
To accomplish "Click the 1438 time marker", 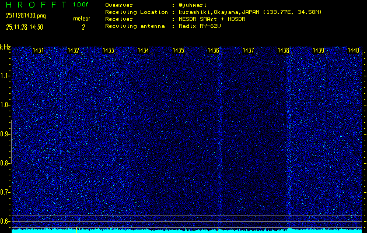I will (284, 50).
